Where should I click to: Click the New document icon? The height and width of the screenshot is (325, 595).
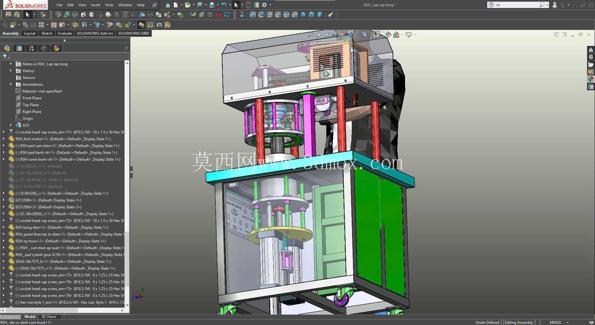click(x=176, y=5)
